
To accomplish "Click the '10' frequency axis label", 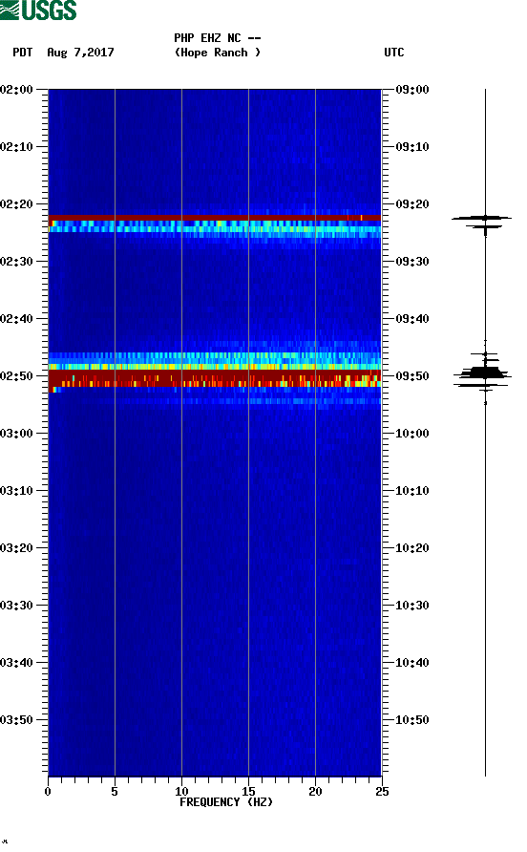I will [x=181, y=792].
